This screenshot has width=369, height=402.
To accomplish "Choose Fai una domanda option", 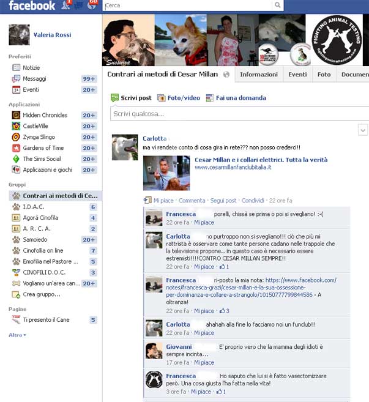I will [236, 98].
